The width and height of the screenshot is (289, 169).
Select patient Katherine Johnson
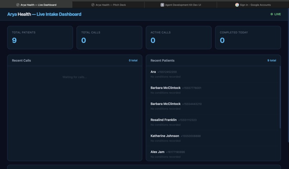pos(213,138)
